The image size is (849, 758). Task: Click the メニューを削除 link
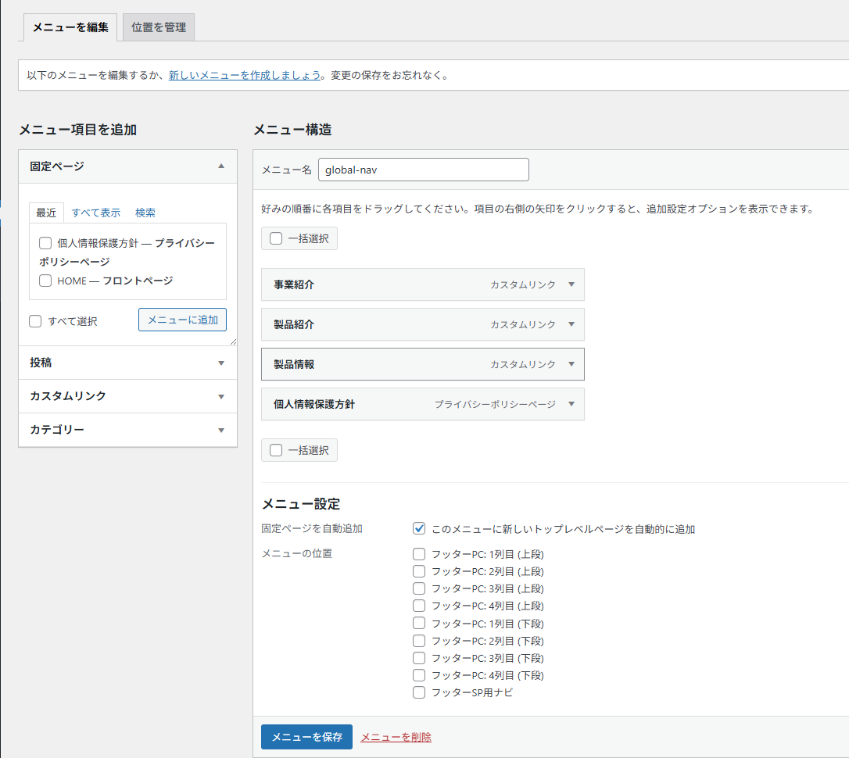396,737
